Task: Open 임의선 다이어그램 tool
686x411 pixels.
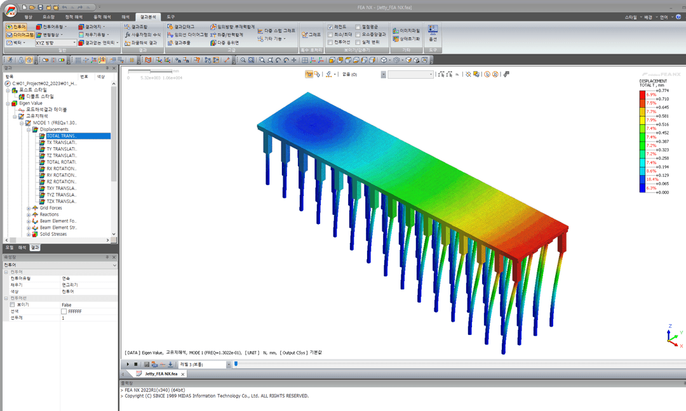Action: pyautogui.click(x=187, y=35)
